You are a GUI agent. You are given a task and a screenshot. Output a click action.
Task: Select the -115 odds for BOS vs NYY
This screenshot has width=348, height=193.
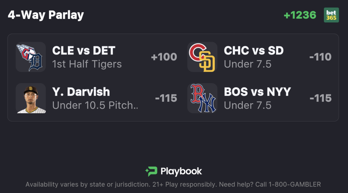(x=320, y=98)
